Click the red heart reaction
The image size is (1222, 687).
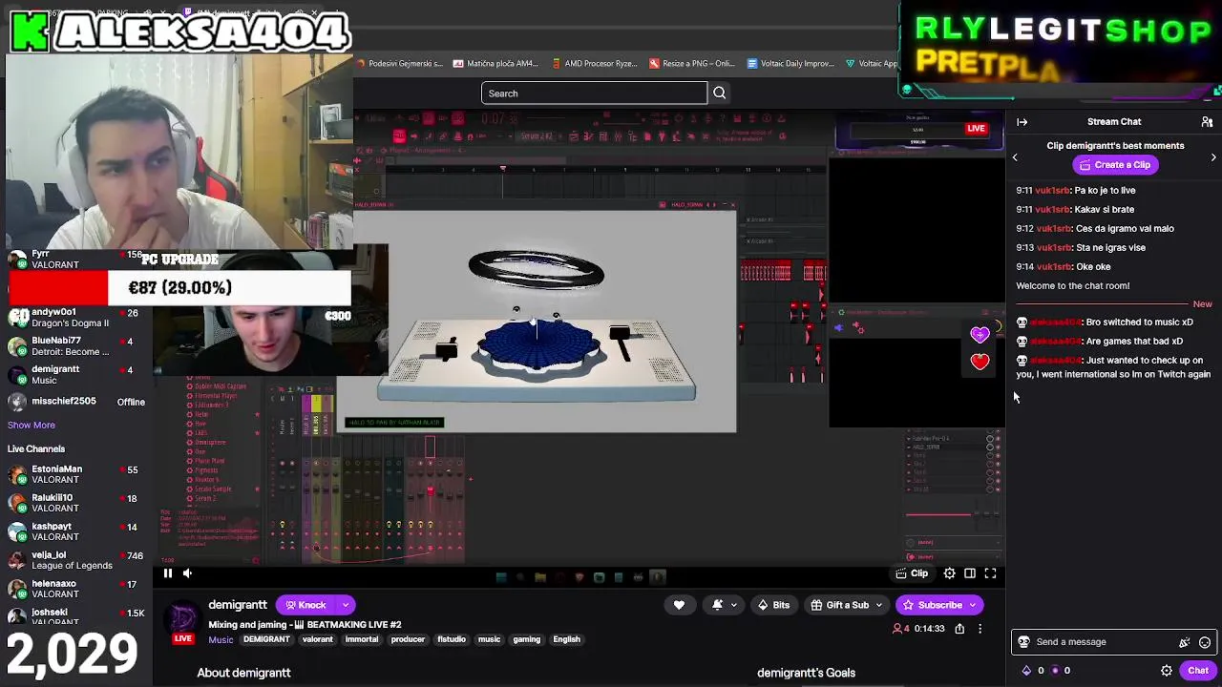coord(980,362)
